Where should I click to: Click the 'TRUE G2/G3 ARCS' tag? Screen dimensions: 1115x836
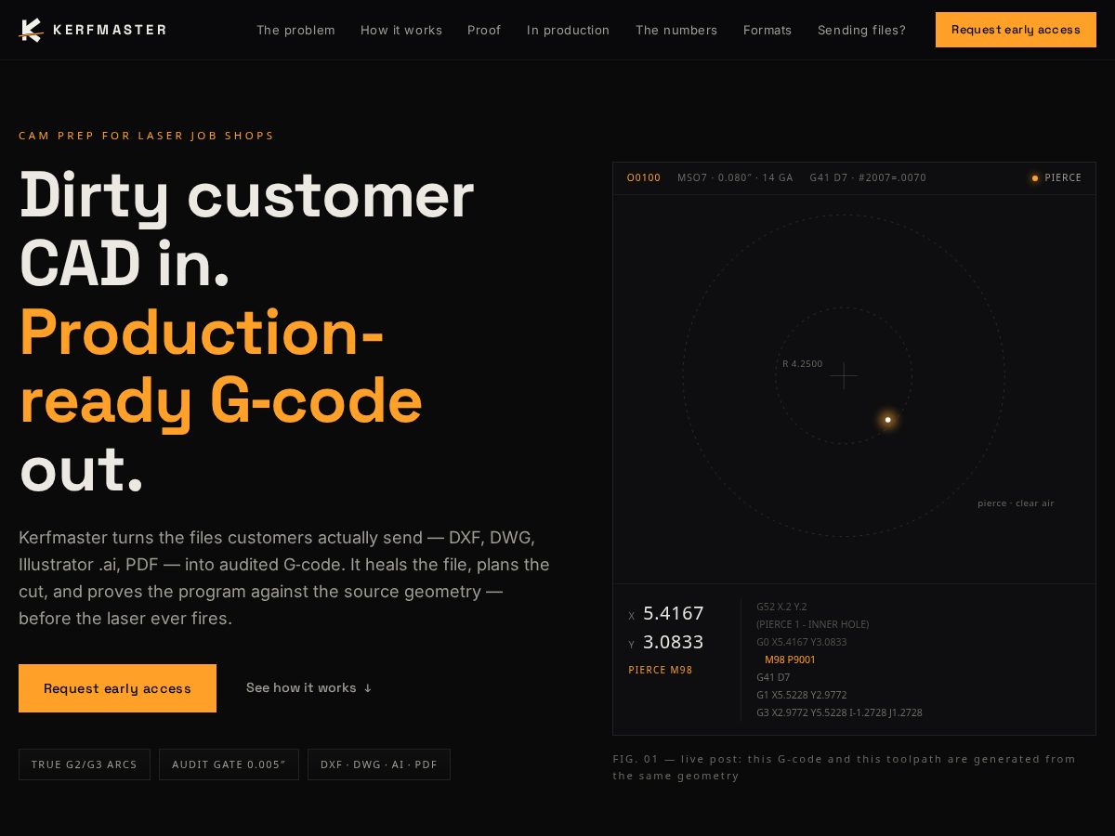coord(85,764)
